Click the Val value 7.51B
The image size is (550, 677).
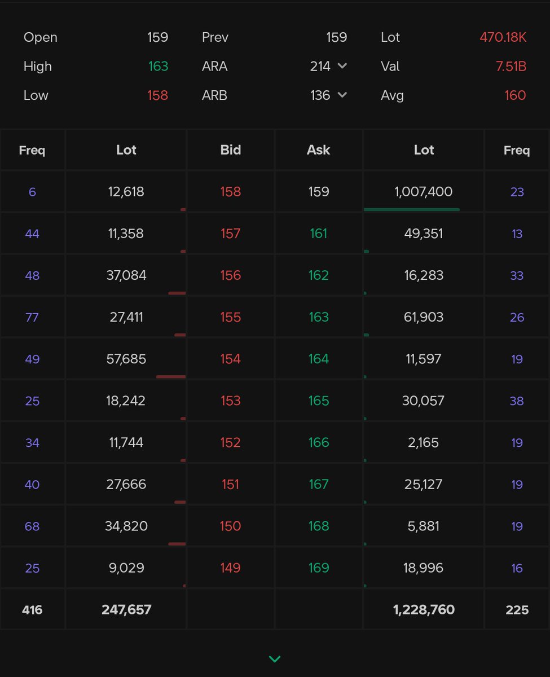point(511,66)
